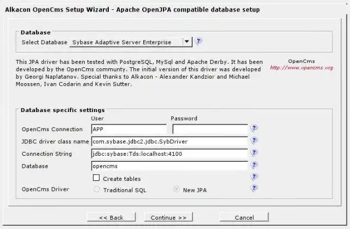Click help icon beside Password field
This screenshot has height=229, width=350.
[254, 129]
